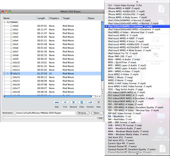Click the Clear icon

point(82,103)
